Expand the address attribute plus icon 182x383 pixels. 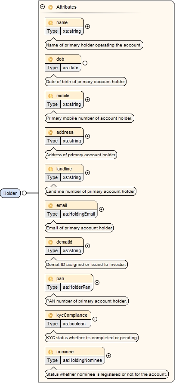pos(87,136)
